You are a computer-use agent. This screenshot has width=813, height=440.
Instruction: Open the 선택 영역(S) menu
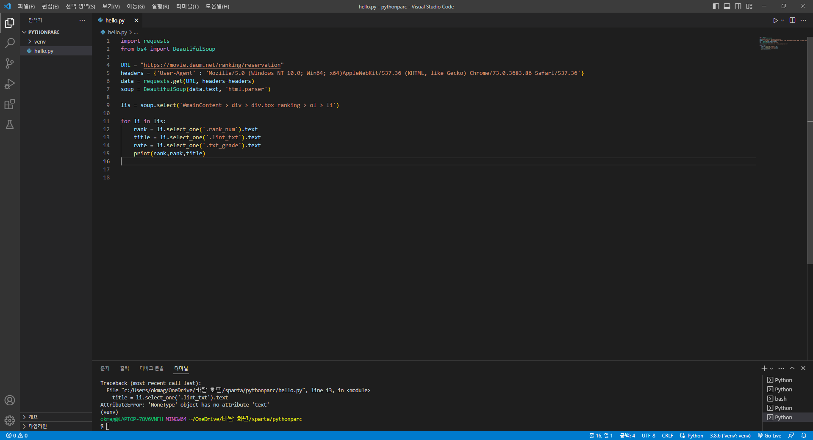[x=80, y=6]
